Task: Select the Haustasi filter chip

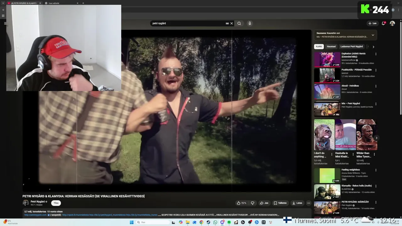Action: (331, 46)
